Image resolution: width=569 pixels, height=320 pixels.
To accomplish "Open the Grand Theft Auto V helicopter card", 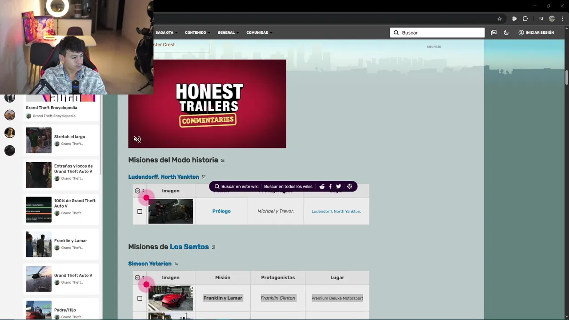I will [61, 279].
